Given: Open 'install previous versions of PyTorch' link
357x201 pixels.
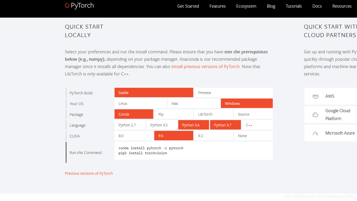Looking at the screenshot, I should [x=205, y=66].
